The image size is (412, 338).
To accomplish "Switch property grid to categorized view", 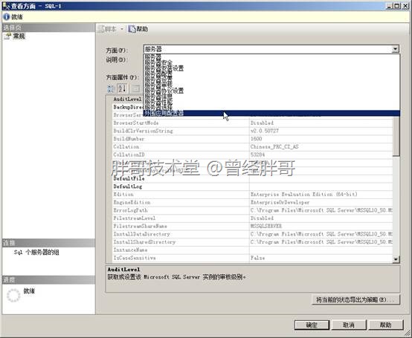I will 111,88.
